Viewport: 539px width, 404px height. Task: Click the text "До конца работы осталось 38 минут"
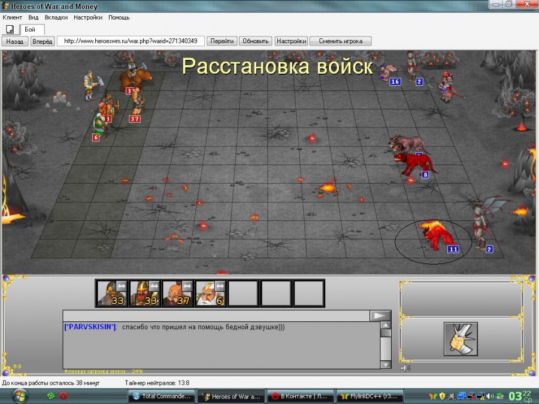[x=51, y=382]
